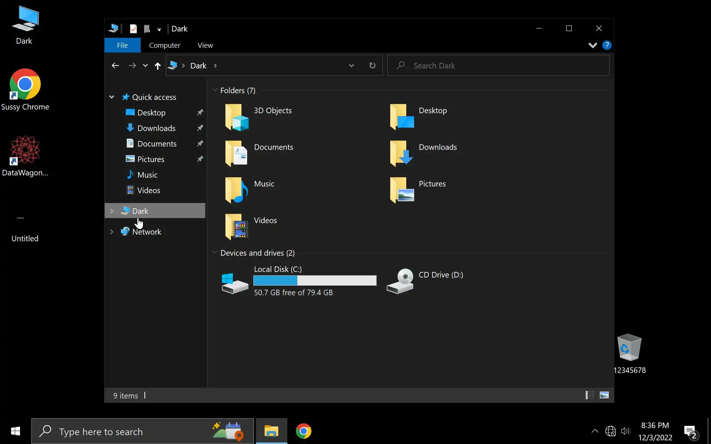Click the Properties icon in quick access toolbar
This screenshot has width=711, height=444.
point(133,28)
